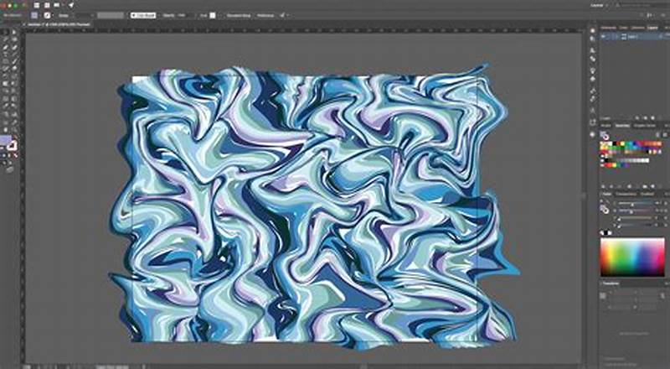Click the toolbar Stroke color box
This screenshot has height=369, width=670.
click(13, 146)
